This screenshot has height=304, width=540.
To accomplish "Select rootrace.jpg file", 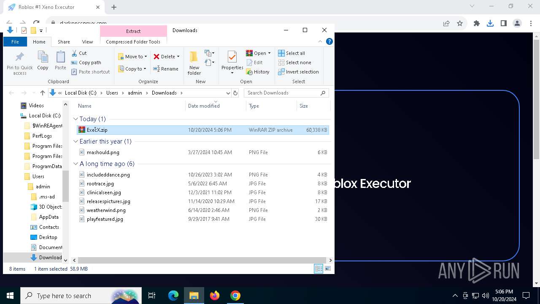I will (203, 184).
